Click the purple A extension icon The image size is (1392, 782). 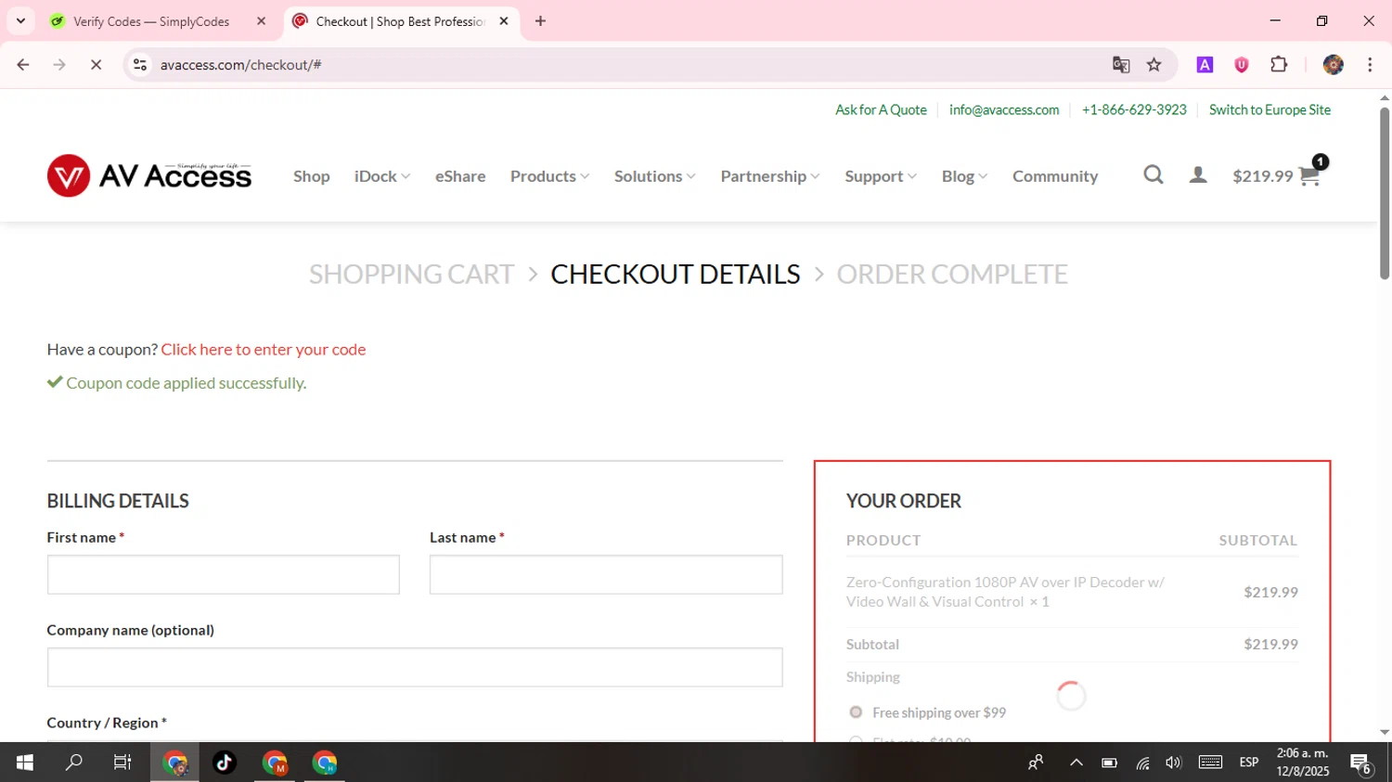point(1205,65)
